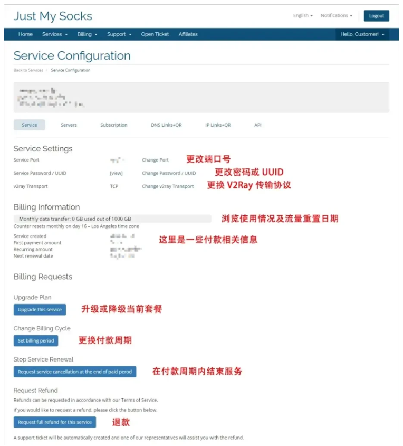Open the Notifications dropdown

click(337, 15)
